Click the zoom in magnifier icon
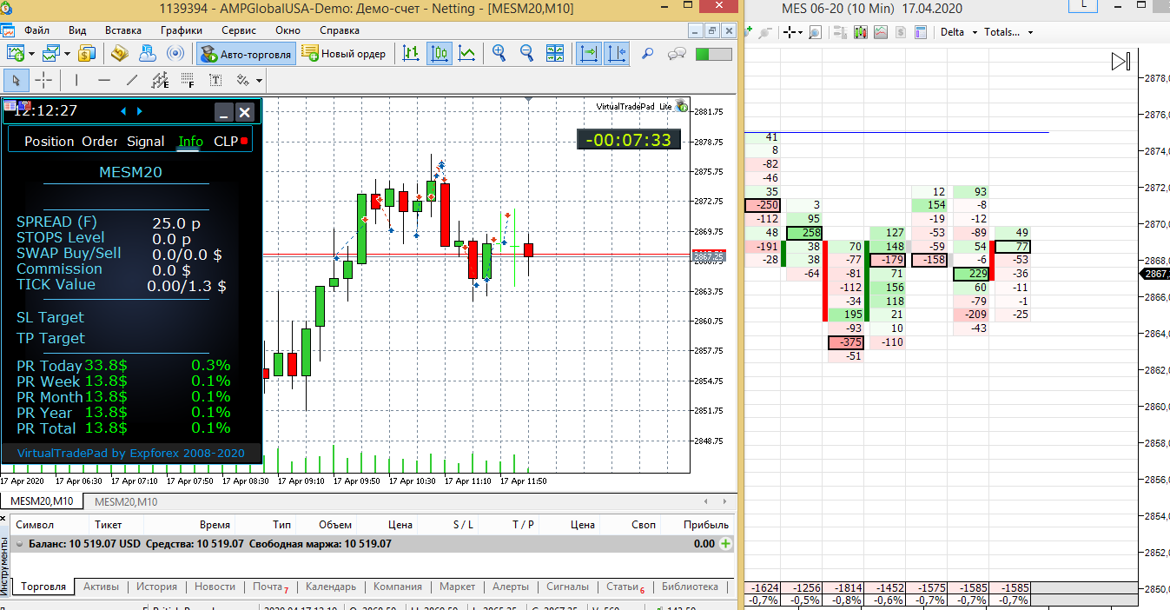The height and width of the screenshot is (610, 1170). (499, 54)
